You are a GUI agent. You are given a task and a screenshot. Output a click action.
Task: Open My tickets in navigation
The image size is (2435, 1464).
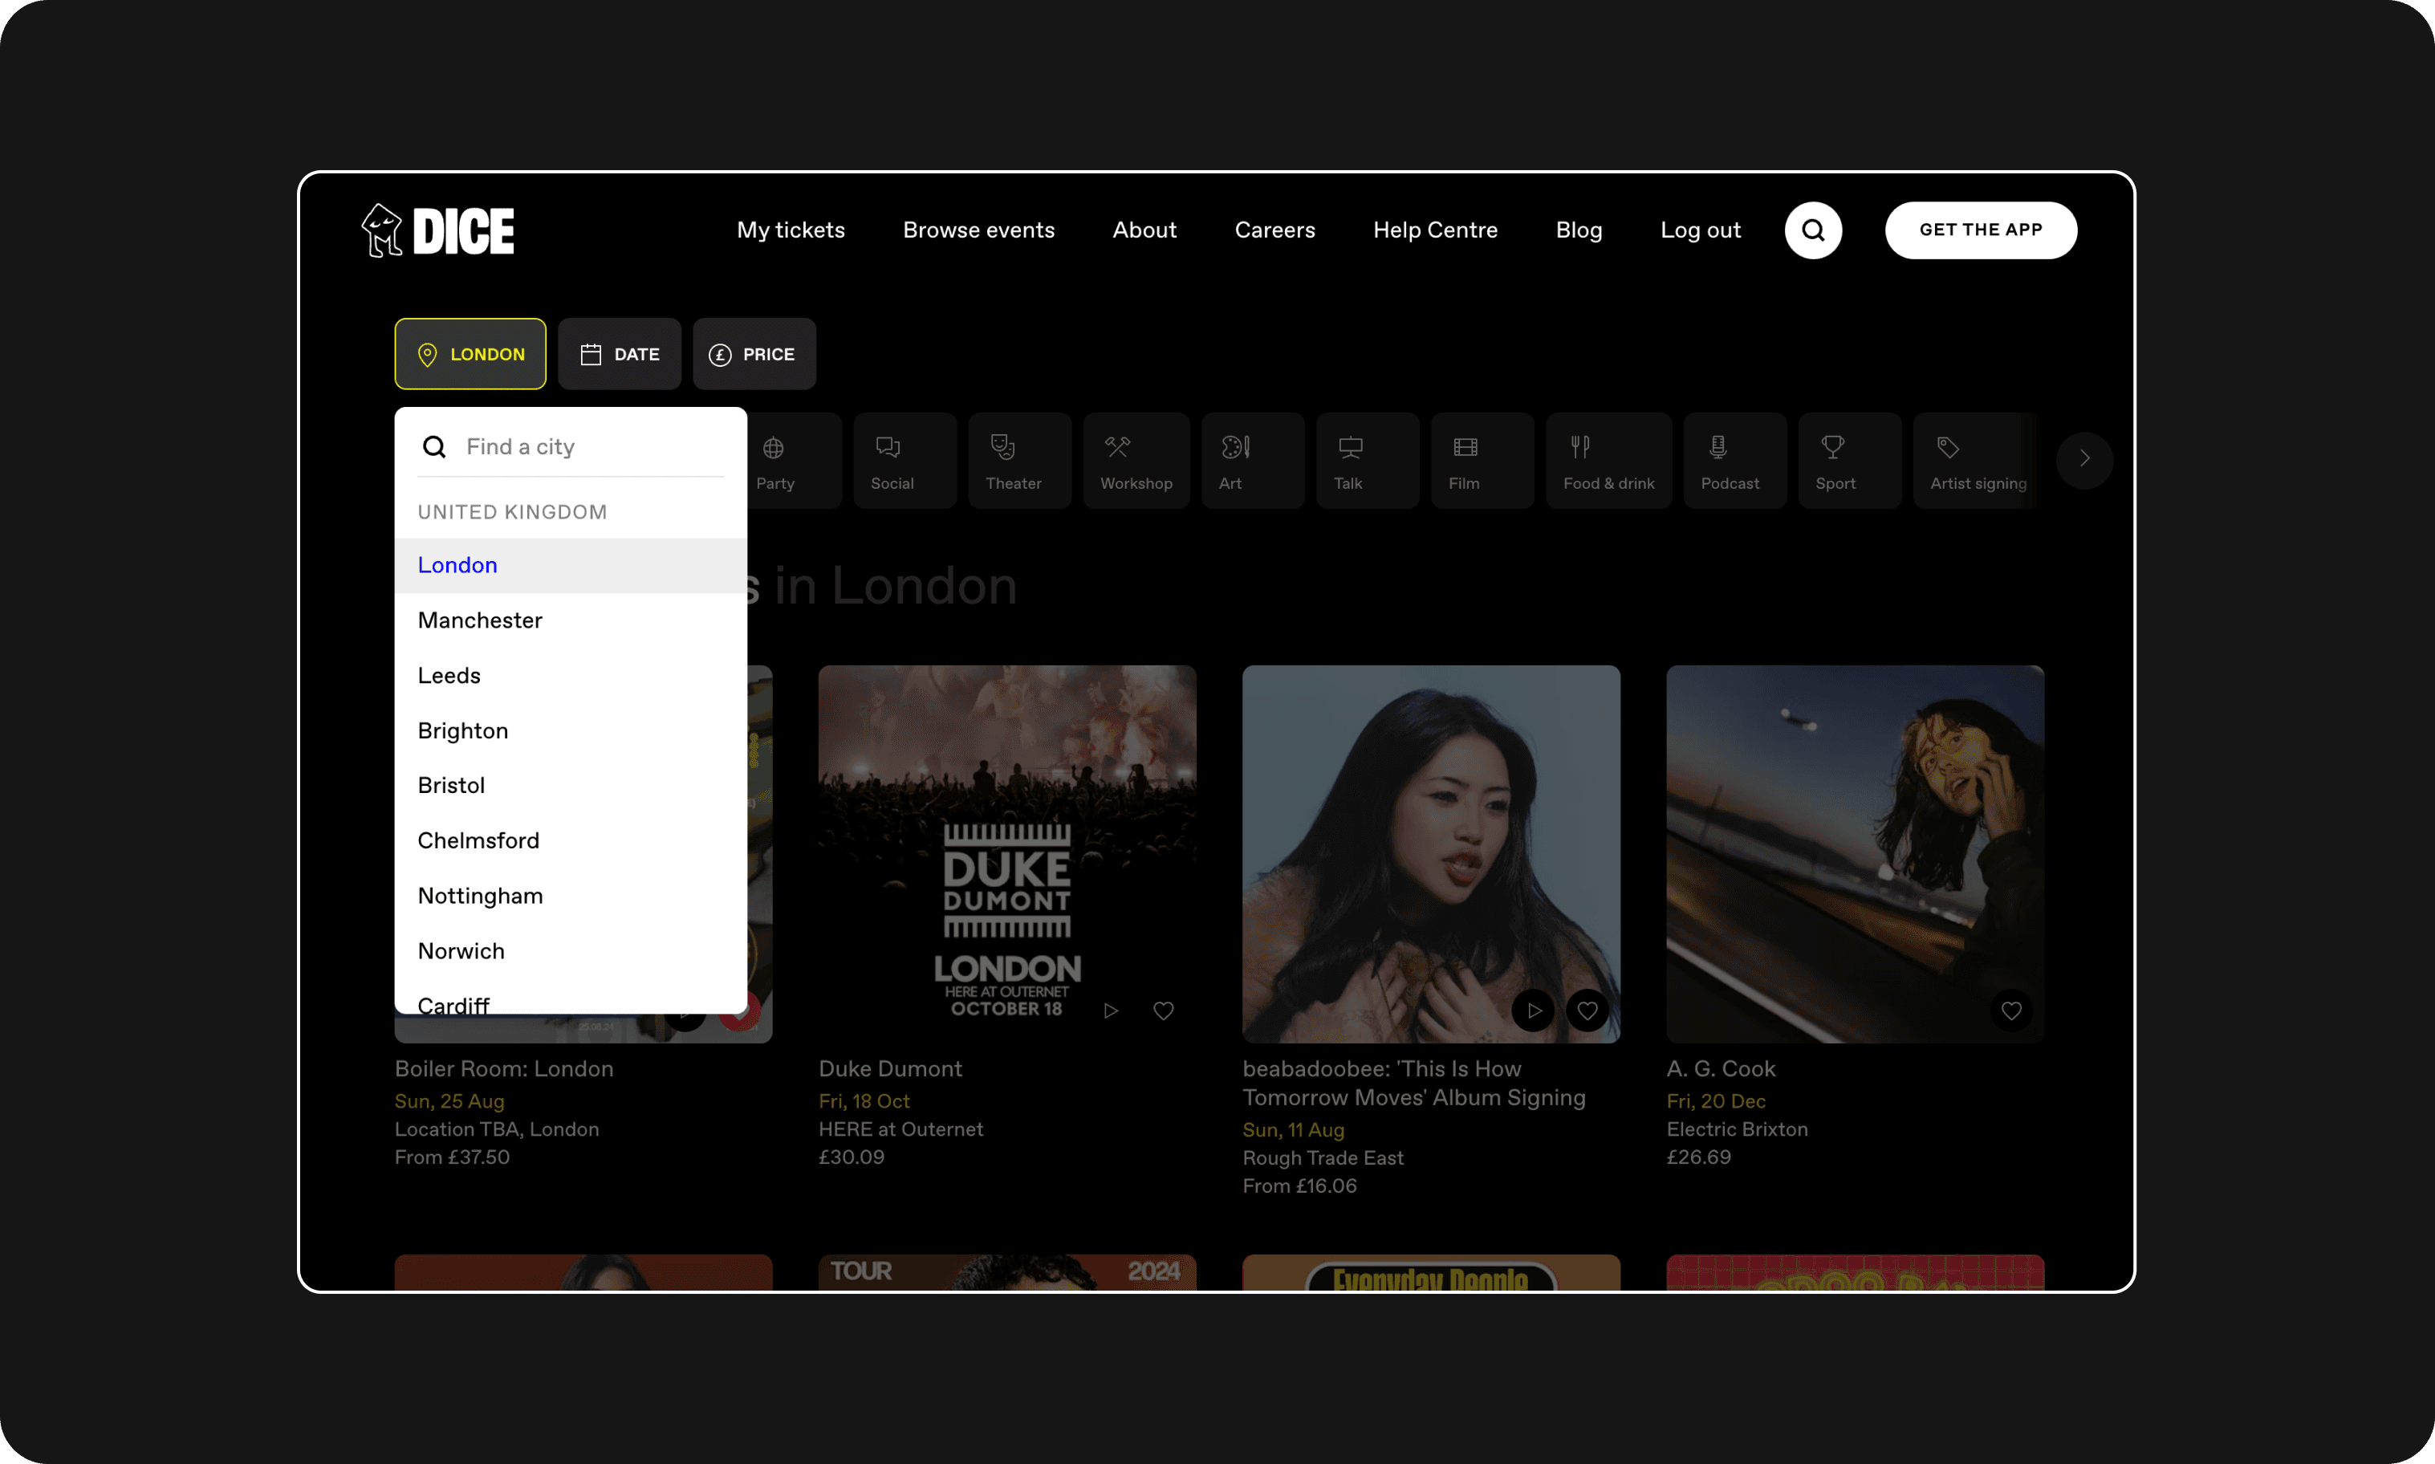tap(790, 231)
